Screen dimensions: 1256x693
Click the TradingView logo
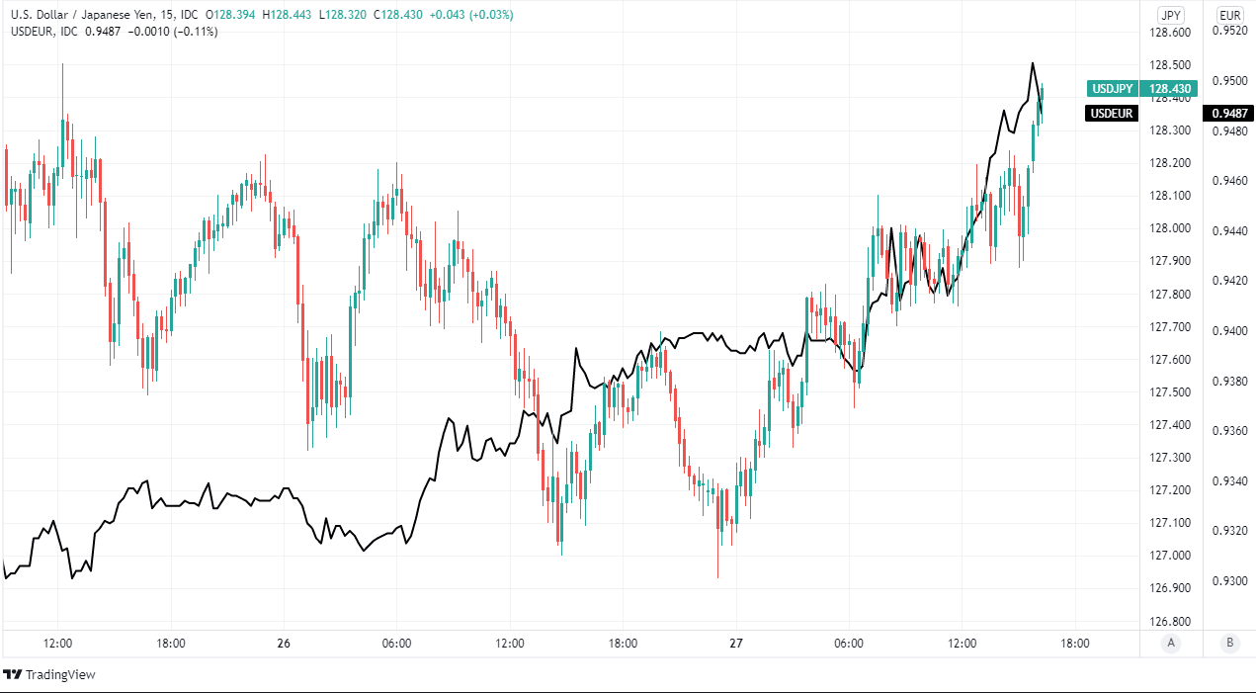tap(13, 674)
